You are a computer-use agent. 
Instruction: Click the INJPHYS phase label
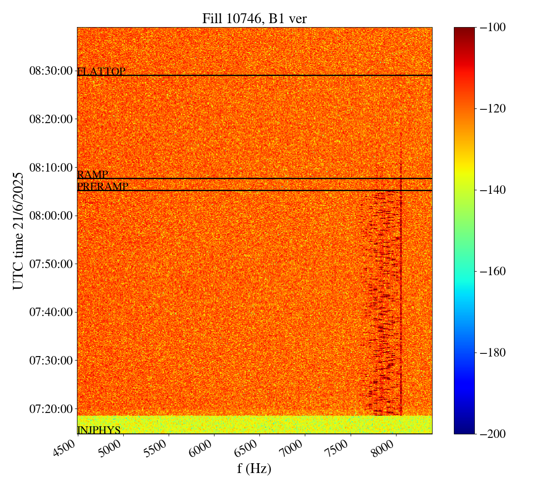pos(99,430)
